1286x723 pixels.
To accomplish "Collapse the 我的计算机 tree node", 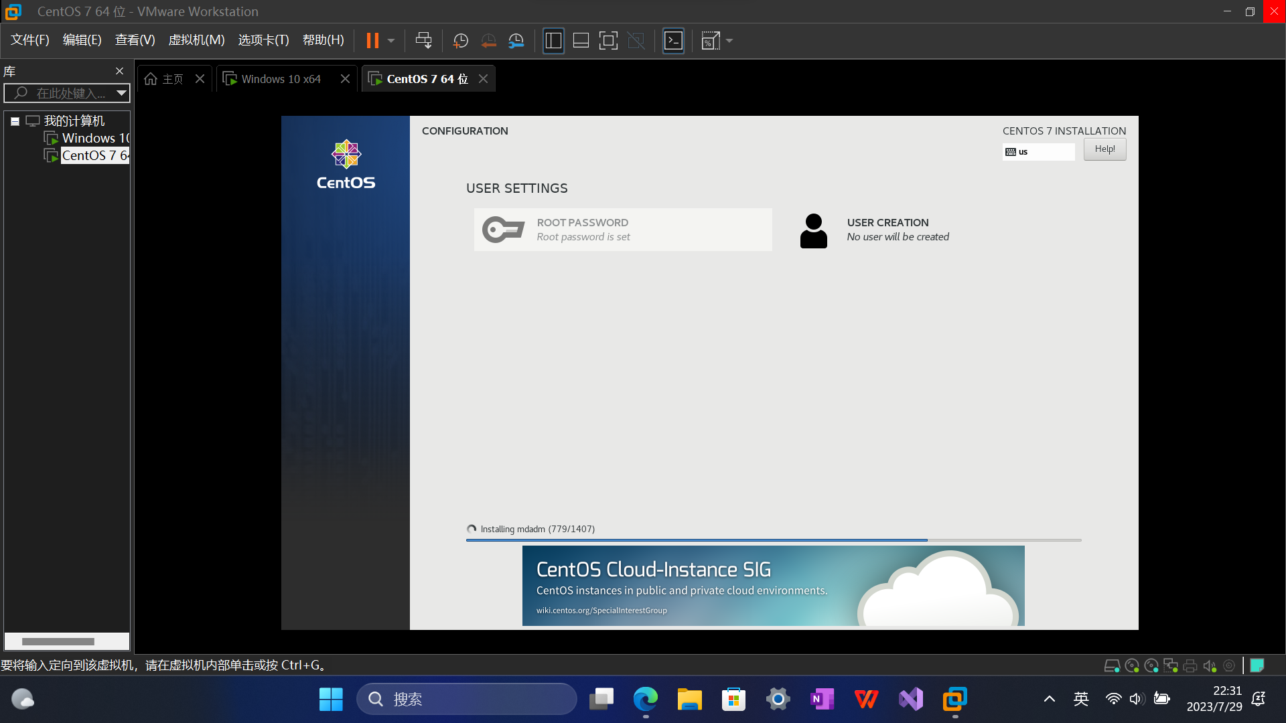I will (15, 122).
